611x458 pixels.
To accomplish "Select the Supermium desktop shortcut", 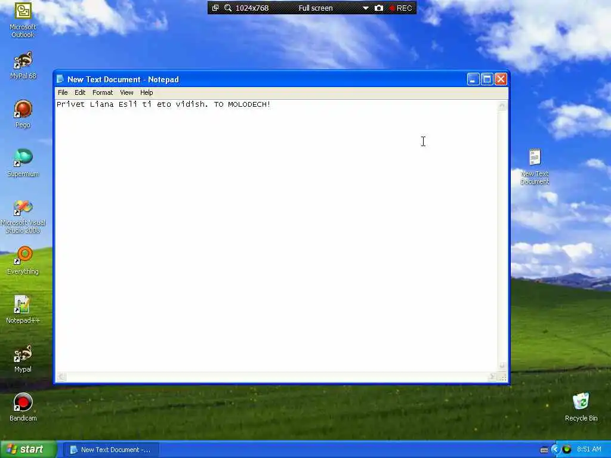I will (23, 163).
